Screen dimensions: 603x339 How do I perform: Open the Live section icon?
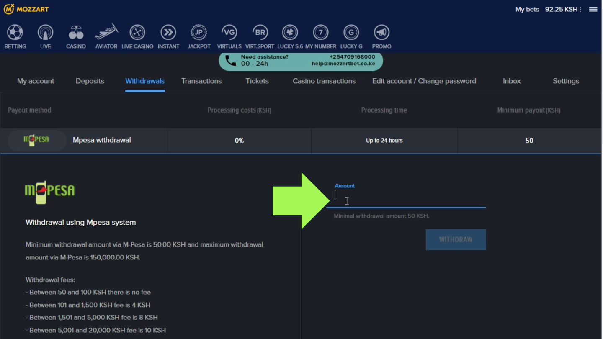pyautogui.click(x=45, y=33)
